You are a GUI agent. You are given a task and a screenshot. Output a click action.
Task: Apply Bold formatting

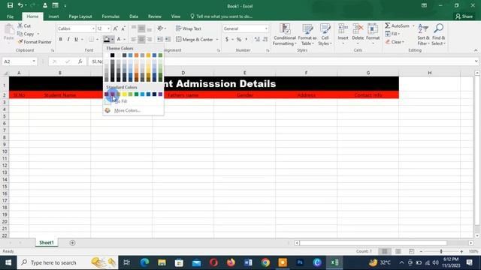(x=60, y=39)
